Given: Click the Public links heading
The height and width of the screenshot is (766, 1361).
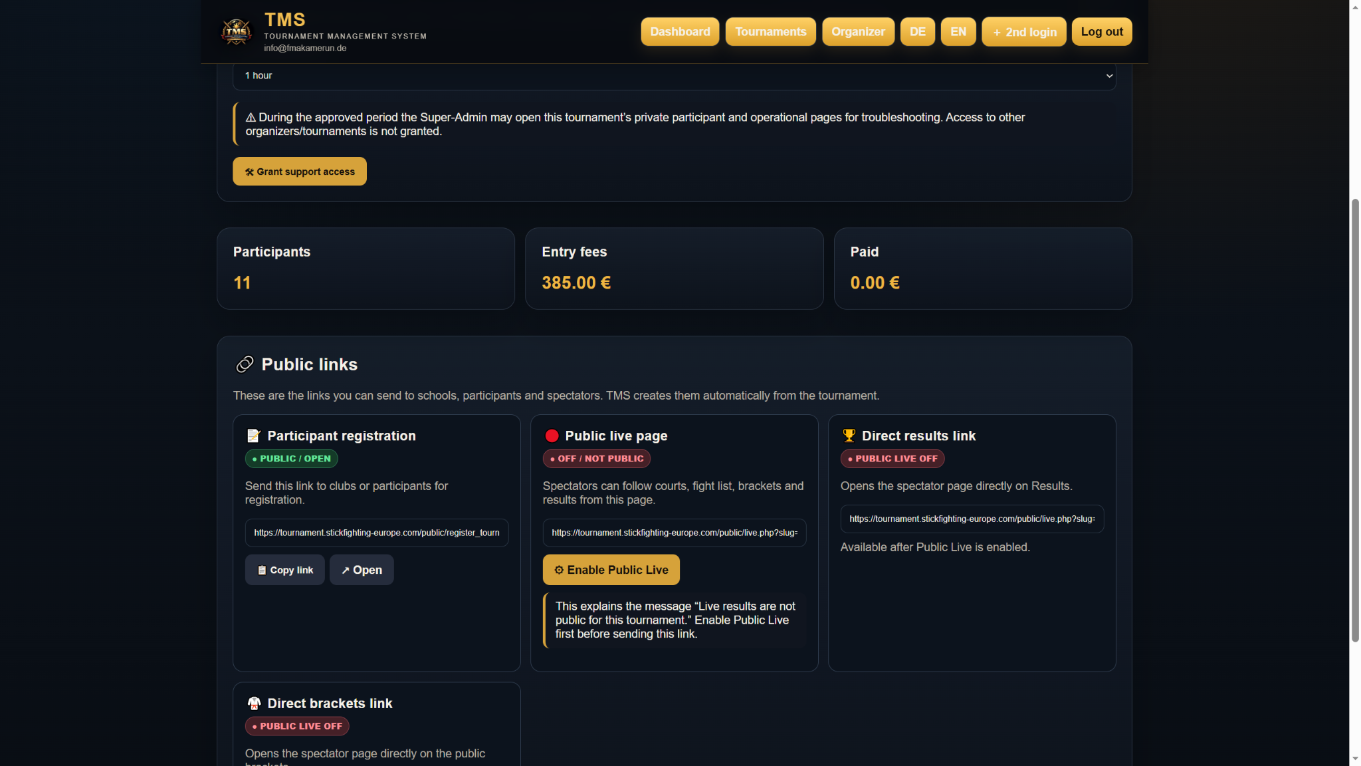Looking at the screenshot, I should pyautogui.click(x=309, y=364).
